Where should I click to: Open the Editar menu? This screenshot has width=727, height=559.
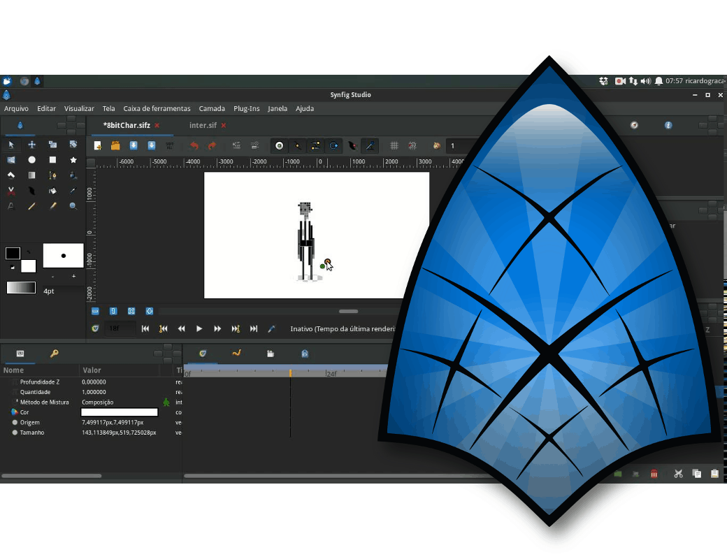click(46, 108)
